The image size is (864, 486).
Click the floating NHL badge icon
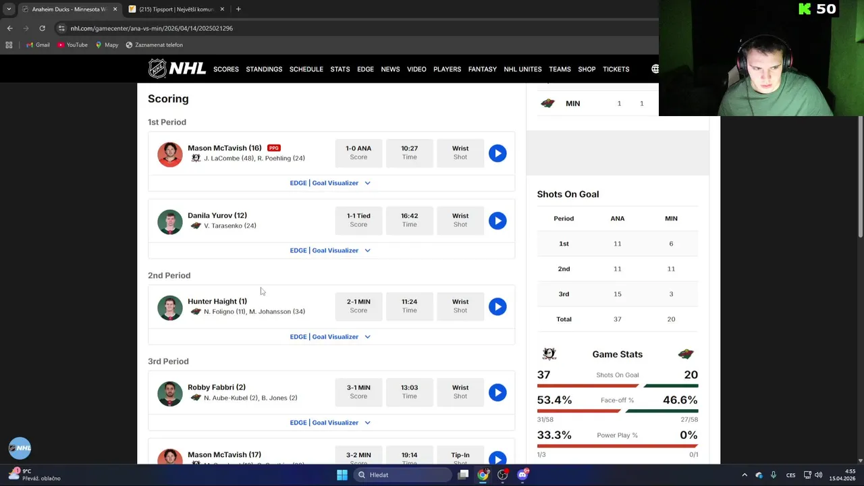20,448
